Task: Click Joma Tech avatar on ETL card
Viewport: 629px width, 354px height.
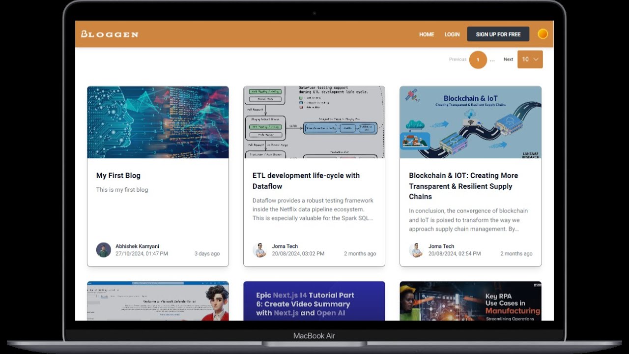Action: (x=260, y=250)
